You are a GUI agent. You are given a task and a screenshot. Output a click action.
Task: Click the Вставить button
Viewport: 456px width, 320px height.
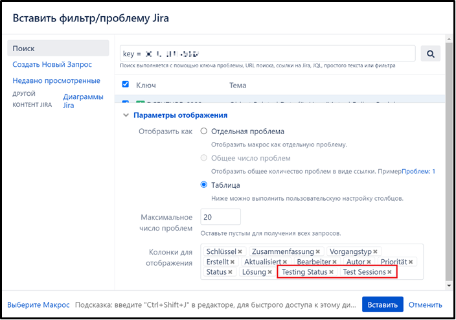(x=382, y=304)
